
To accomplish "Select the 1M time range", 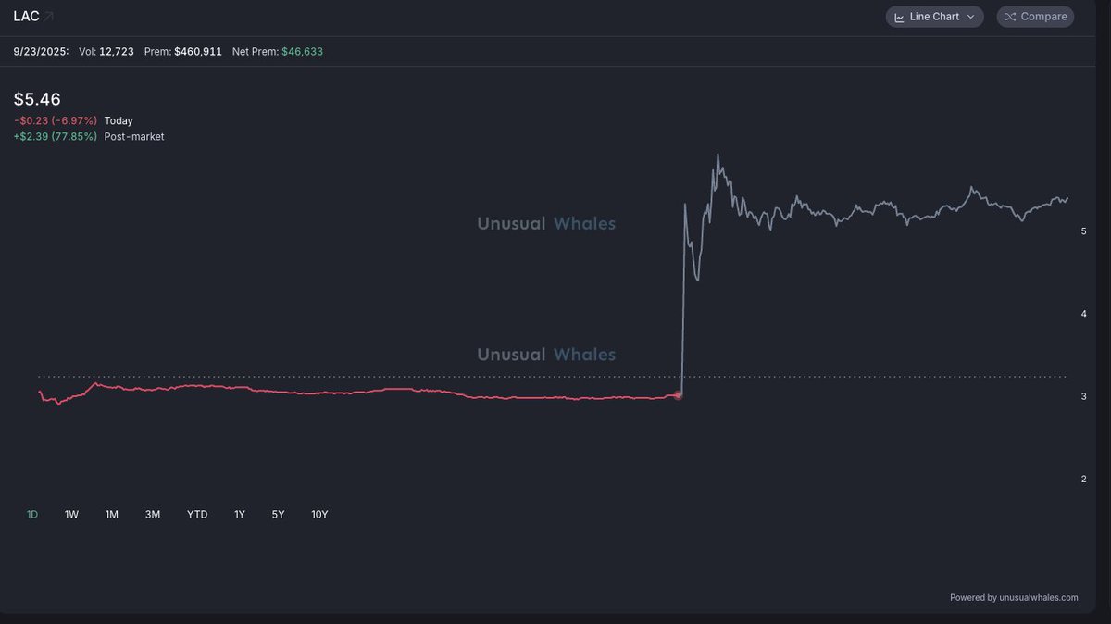I will 112,515.
